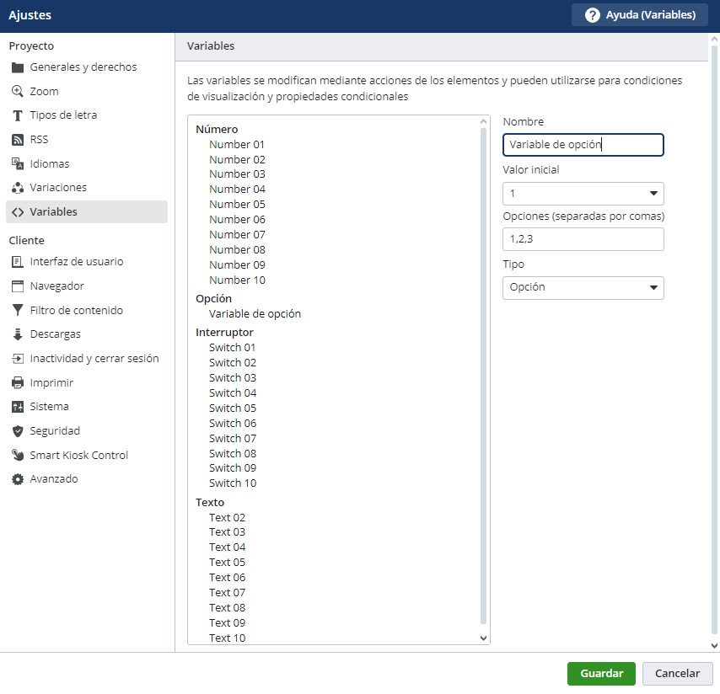This screenshot has height=694, width=720.
Task: Open the Valor inicial dropdown
Action: pyautogui.click(x=583, y=194)
